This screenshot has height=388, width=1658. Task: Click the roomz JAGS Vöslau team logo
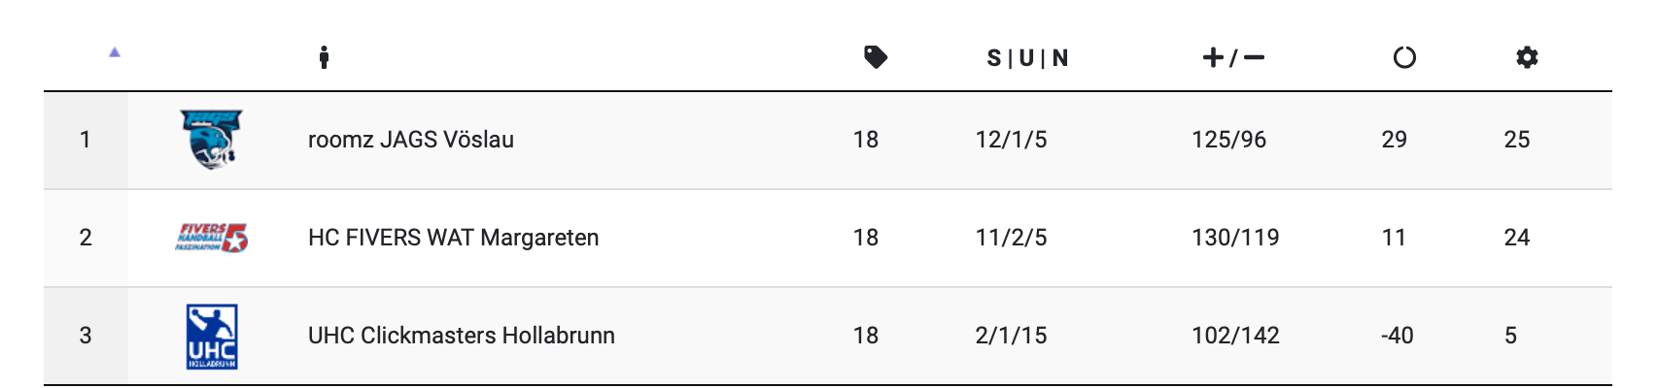[211, 140]
